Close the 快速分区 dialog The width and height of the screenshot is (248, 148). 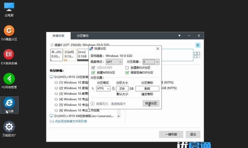pos(158,48)
